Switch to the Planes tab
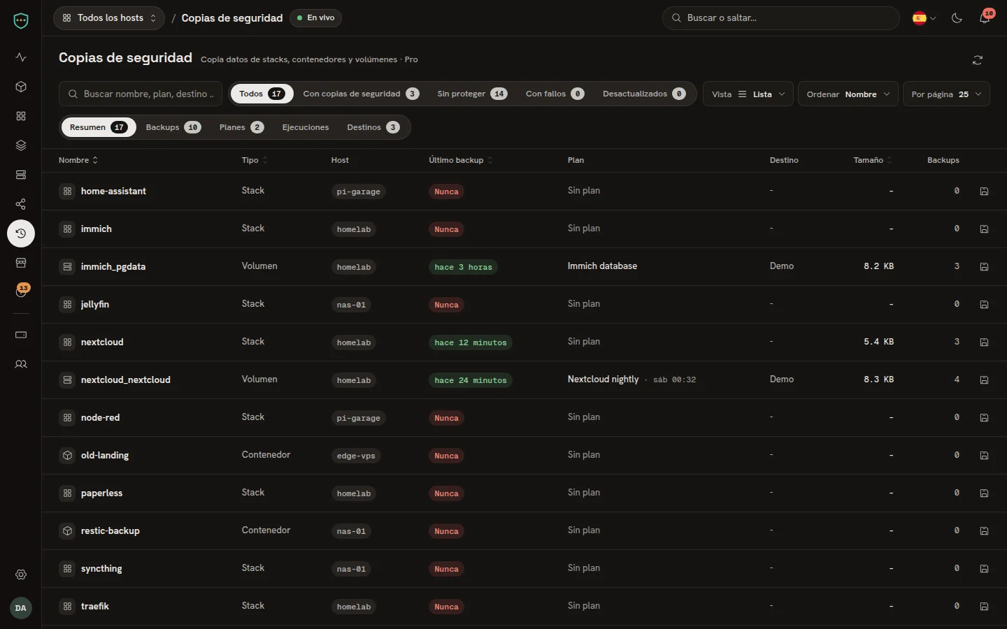Image resolution: width=1007 pixels, height=629 pixels. click(x=241, y=127)
